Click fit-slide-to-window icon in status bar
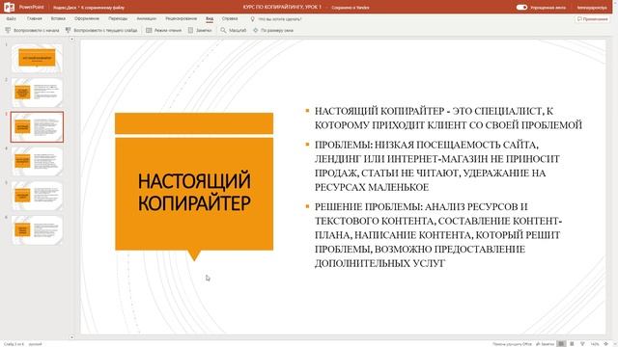The width and height of the screenshot is (618, 347). point(605,344)
